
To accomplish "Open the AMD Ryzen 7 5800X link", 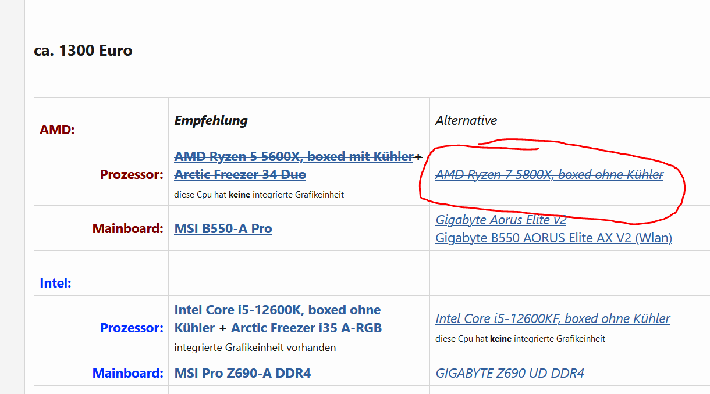I will tap(549, 174).
